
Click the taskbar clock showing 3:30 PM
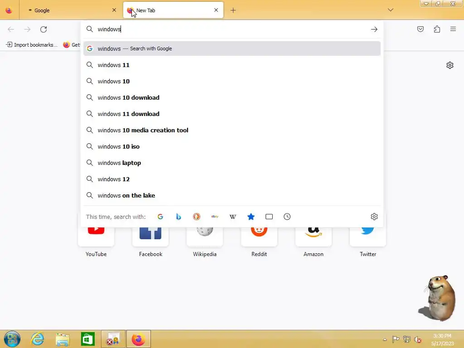click(x=442, y=339)
